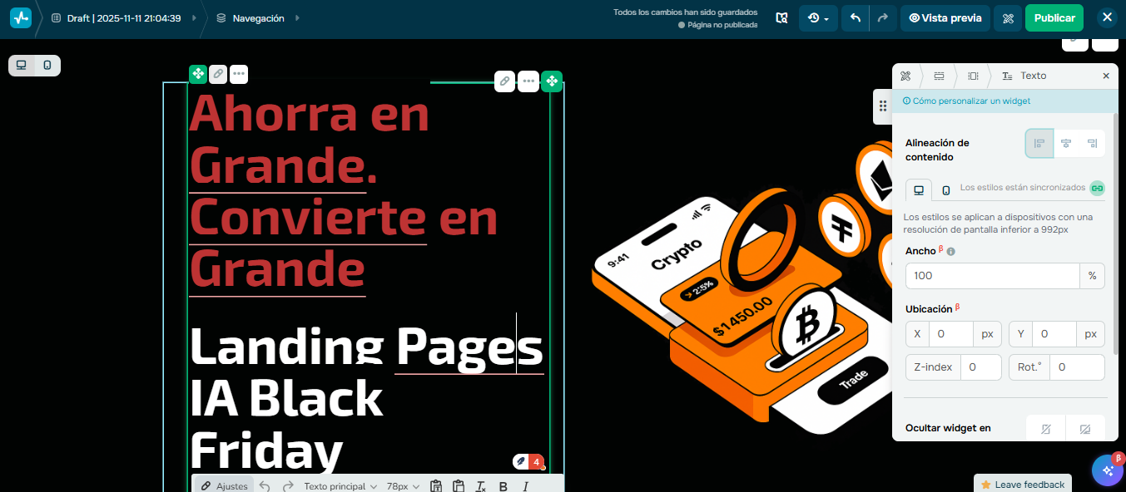
Task: Switch to the mobile tab in the styles panel
Action: pos(945,189)
